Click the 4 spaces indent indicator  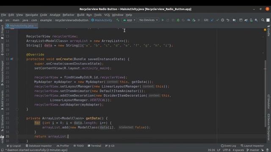pyautogui.click(x=238, y=150)
